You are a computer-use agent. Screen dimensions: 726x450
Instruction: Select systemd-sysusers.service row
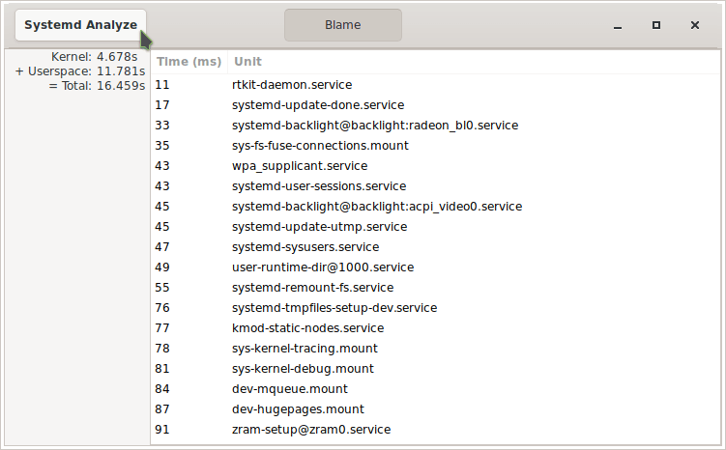point(435,247)
